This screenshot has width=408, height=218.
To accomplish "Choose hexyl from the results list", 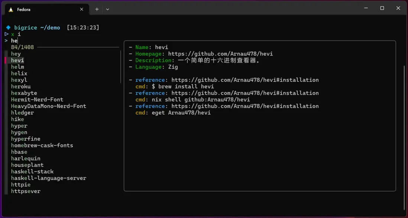I will click(x=19, y=80).
